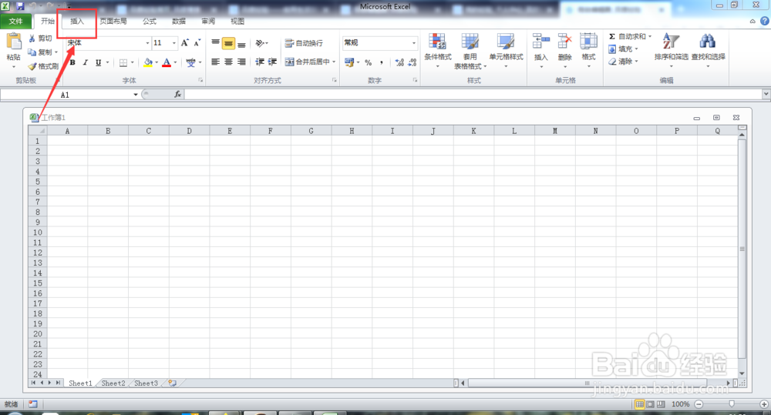Open the font name dropdown (宋体)
771x415 pixels.
[147, 43]
